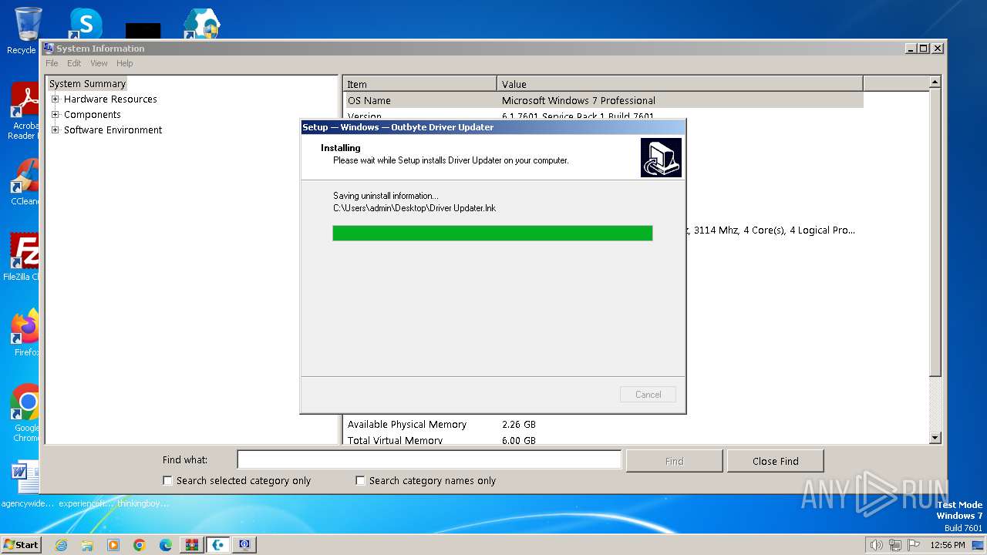Enable Search category names only
987x555 pixels.
click(360, 480)
